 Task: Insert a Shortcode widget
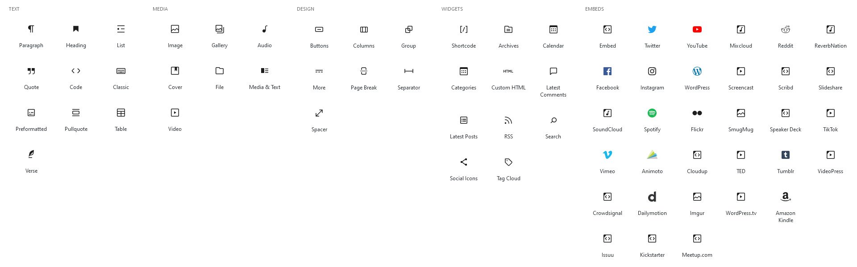point(464,36)
